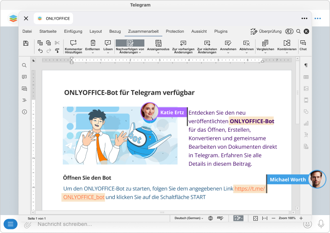Expand the Lösen dropdown

108,53
